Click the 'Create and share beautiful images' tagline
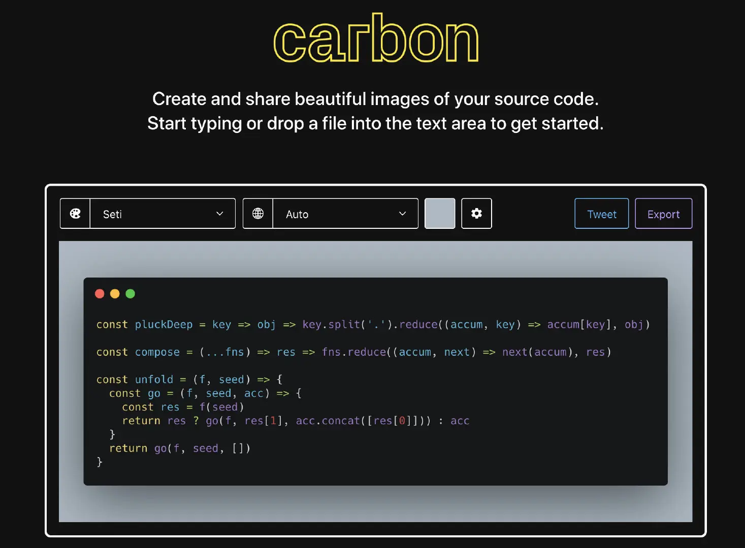 tap(375, 99)
